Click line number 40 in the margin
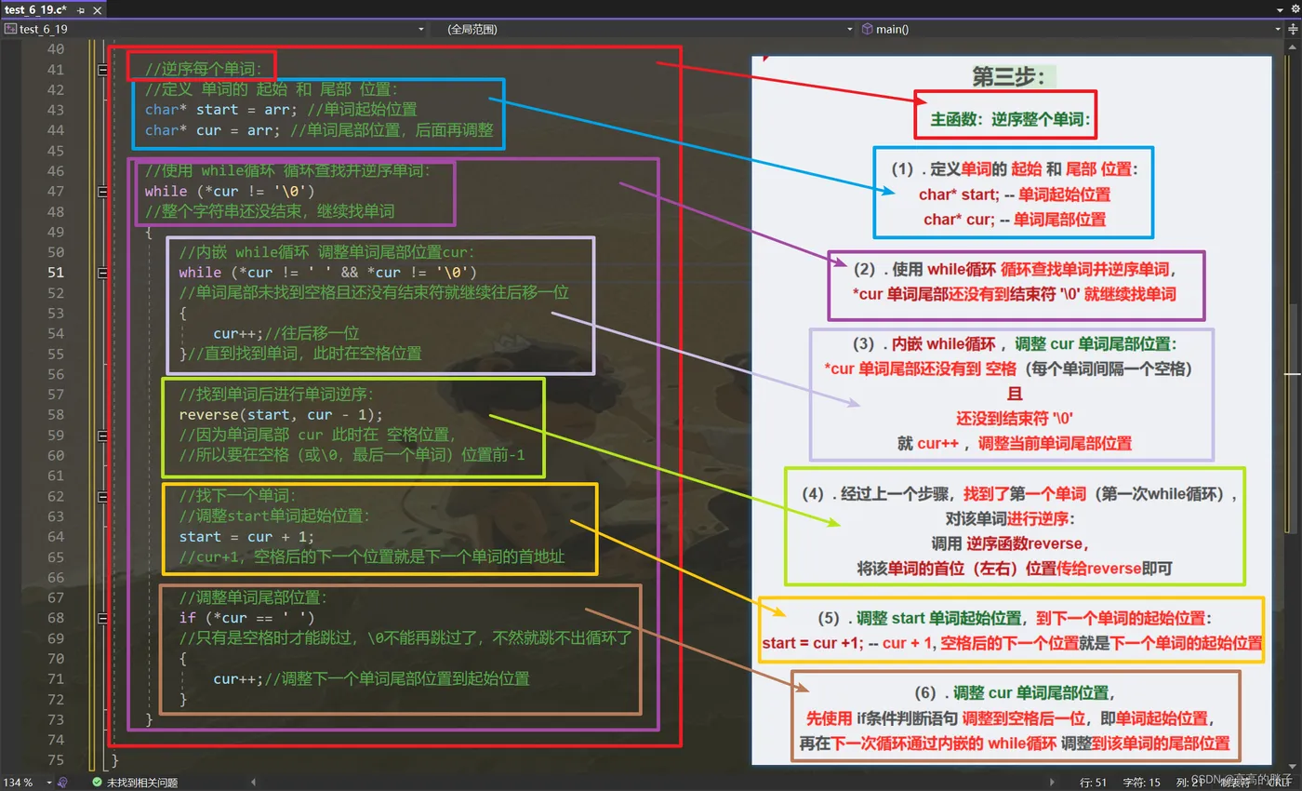Viewport: 1302px width, 791px height. click(x=56, y=49)
